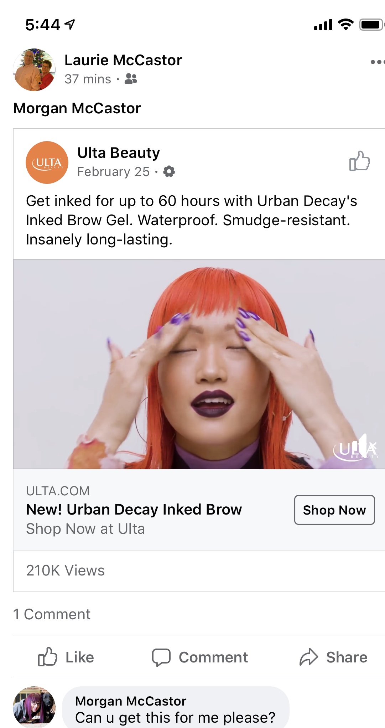Open Morgan McCastor's commenter avatar
This screenshot has height=728, width=385.
34,707
